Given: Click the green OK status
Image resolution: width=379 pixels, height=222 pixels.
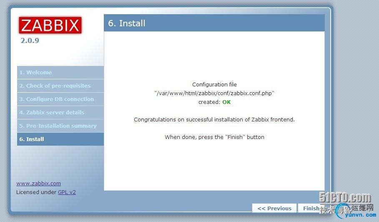Looking at the screenshot, I should coord(226,102).
